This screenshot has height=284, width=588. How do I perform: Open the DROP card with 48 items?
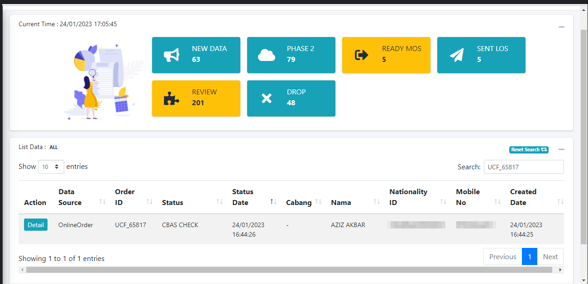[291, 98]
